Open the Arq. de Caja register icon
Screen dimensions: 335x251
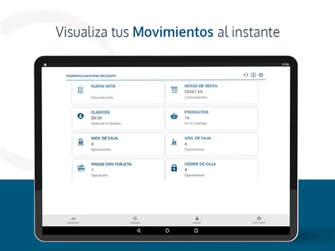174,142
